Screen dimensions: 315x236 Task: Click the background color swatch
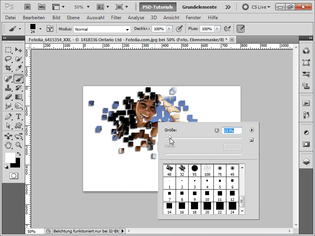[x=18, y=165]
